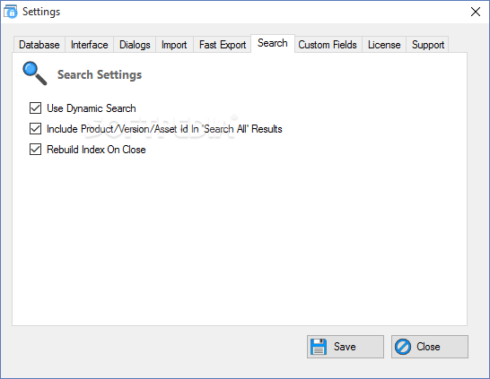Click the Save button

346,347
